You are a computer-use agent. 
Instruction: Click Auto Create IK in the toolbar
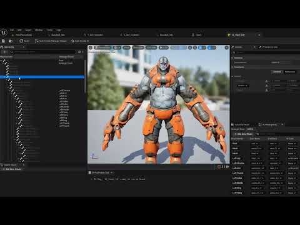(x=80, y=41)
